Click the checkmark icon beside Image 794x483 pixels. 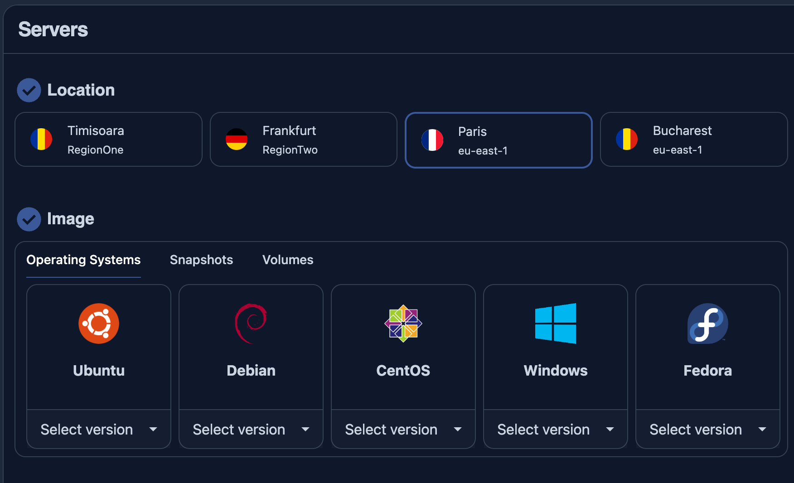(29, 219)
